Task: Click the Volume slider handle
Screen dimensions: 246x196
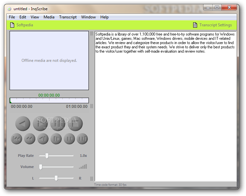Action: click(41, 167)
